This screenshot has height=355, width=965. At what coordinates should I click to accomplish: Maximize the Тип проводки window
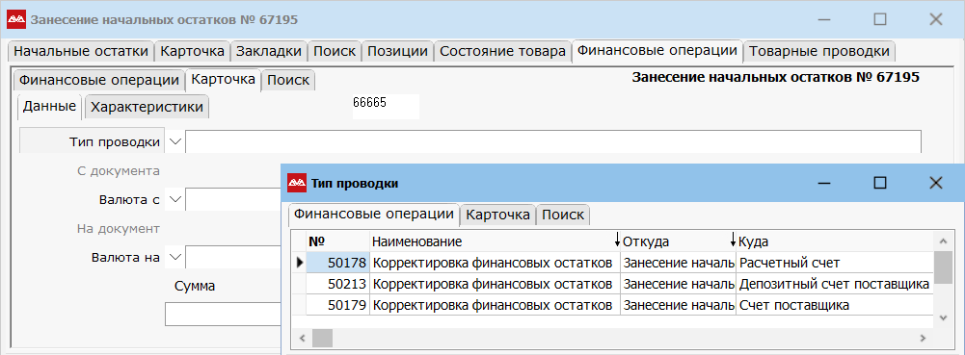(x=880, y=183)
